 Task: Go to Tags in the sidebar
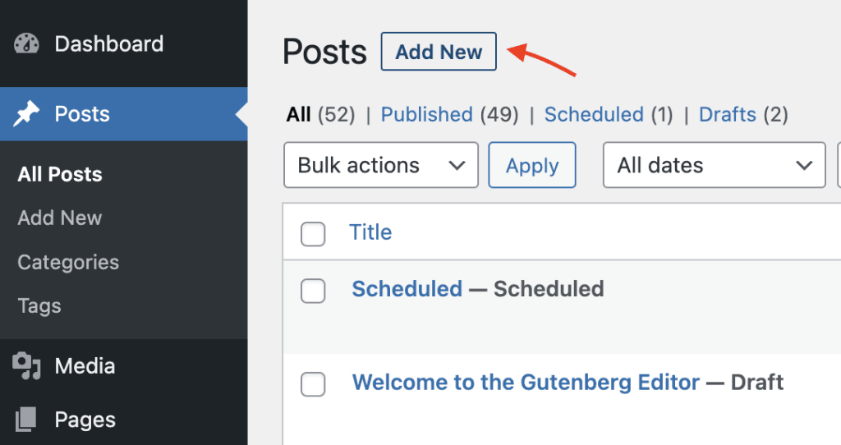pos(39,306)
